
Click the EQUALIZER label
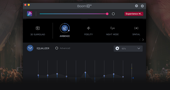pyautogui.click(x=43, y=48)
